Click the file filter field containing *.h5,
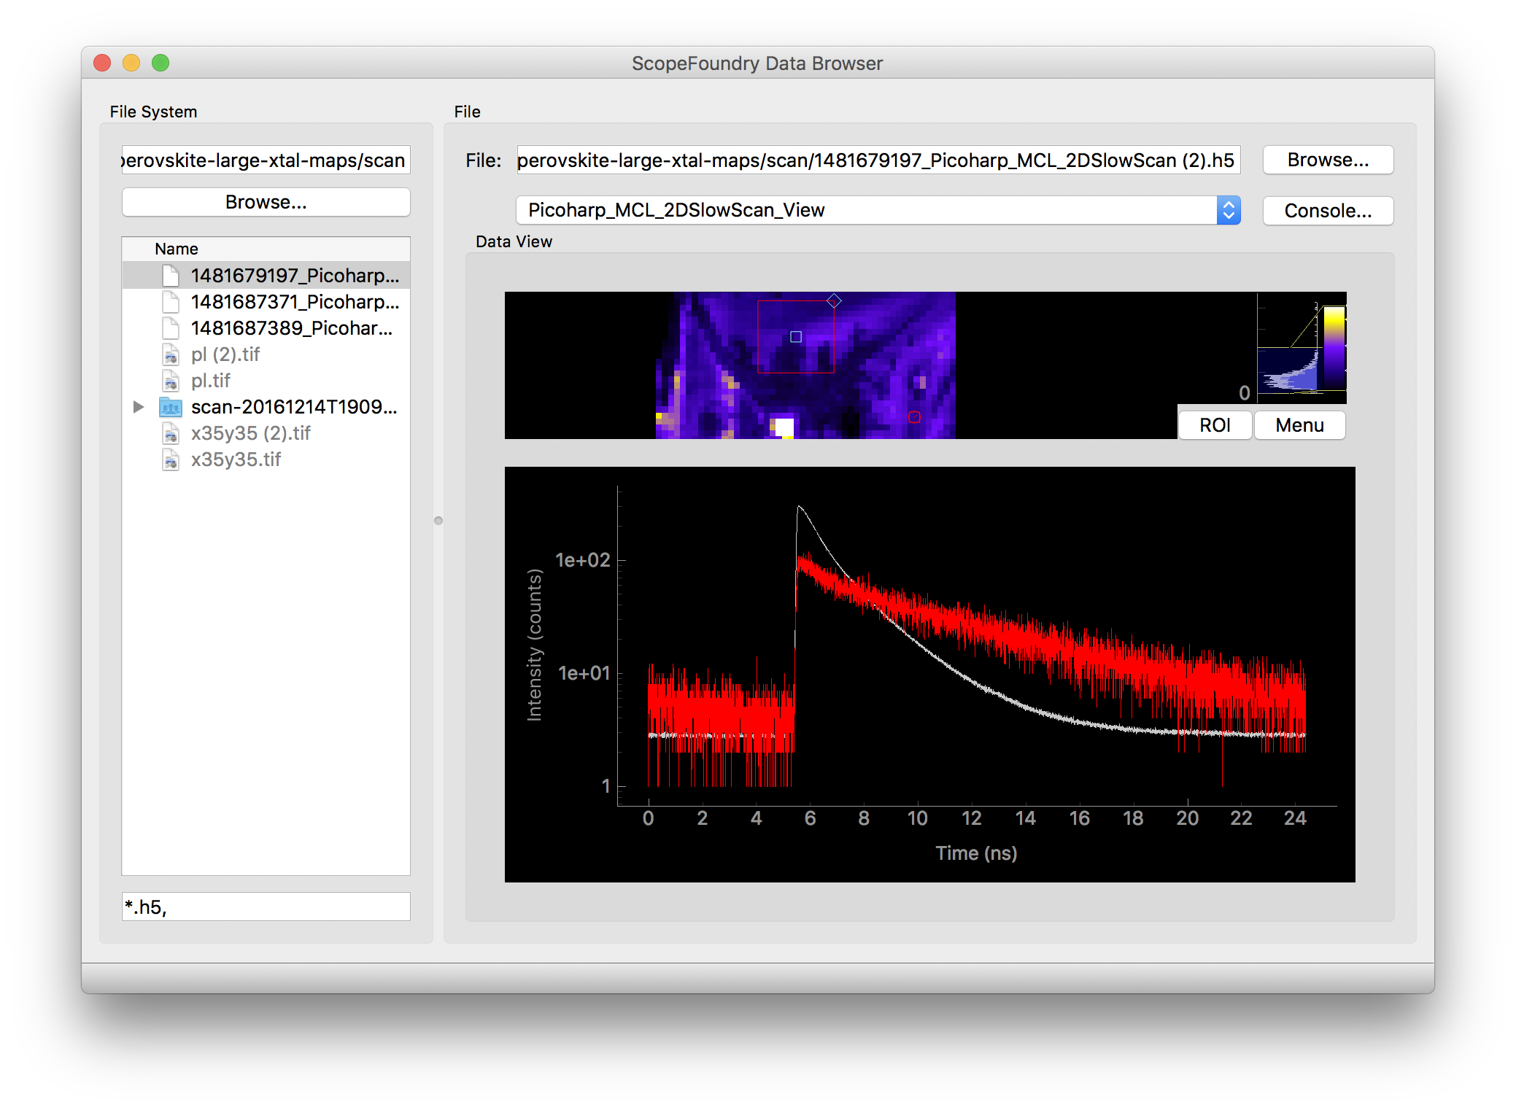This screenshot has width=1516, height=1110. click(x=266, y=907)
